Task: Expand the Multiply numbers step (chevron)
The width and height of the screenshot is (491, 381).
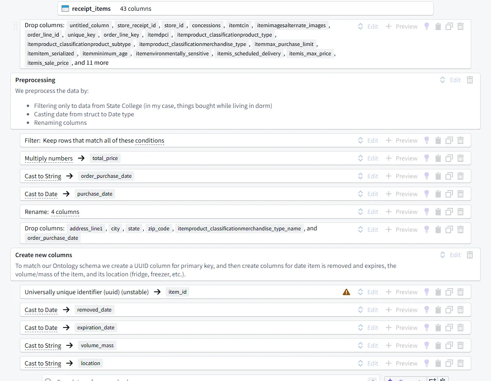Action: click(x=361, y=158)
